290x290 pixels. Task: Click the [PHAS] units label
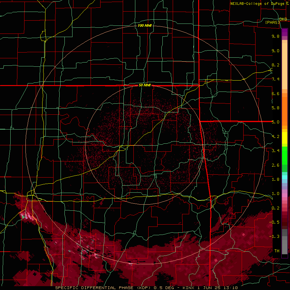(272, 22)
